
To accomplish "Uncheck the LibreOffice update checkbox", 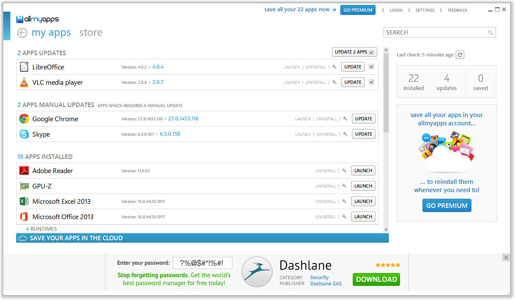I will [x=371, y=66].
